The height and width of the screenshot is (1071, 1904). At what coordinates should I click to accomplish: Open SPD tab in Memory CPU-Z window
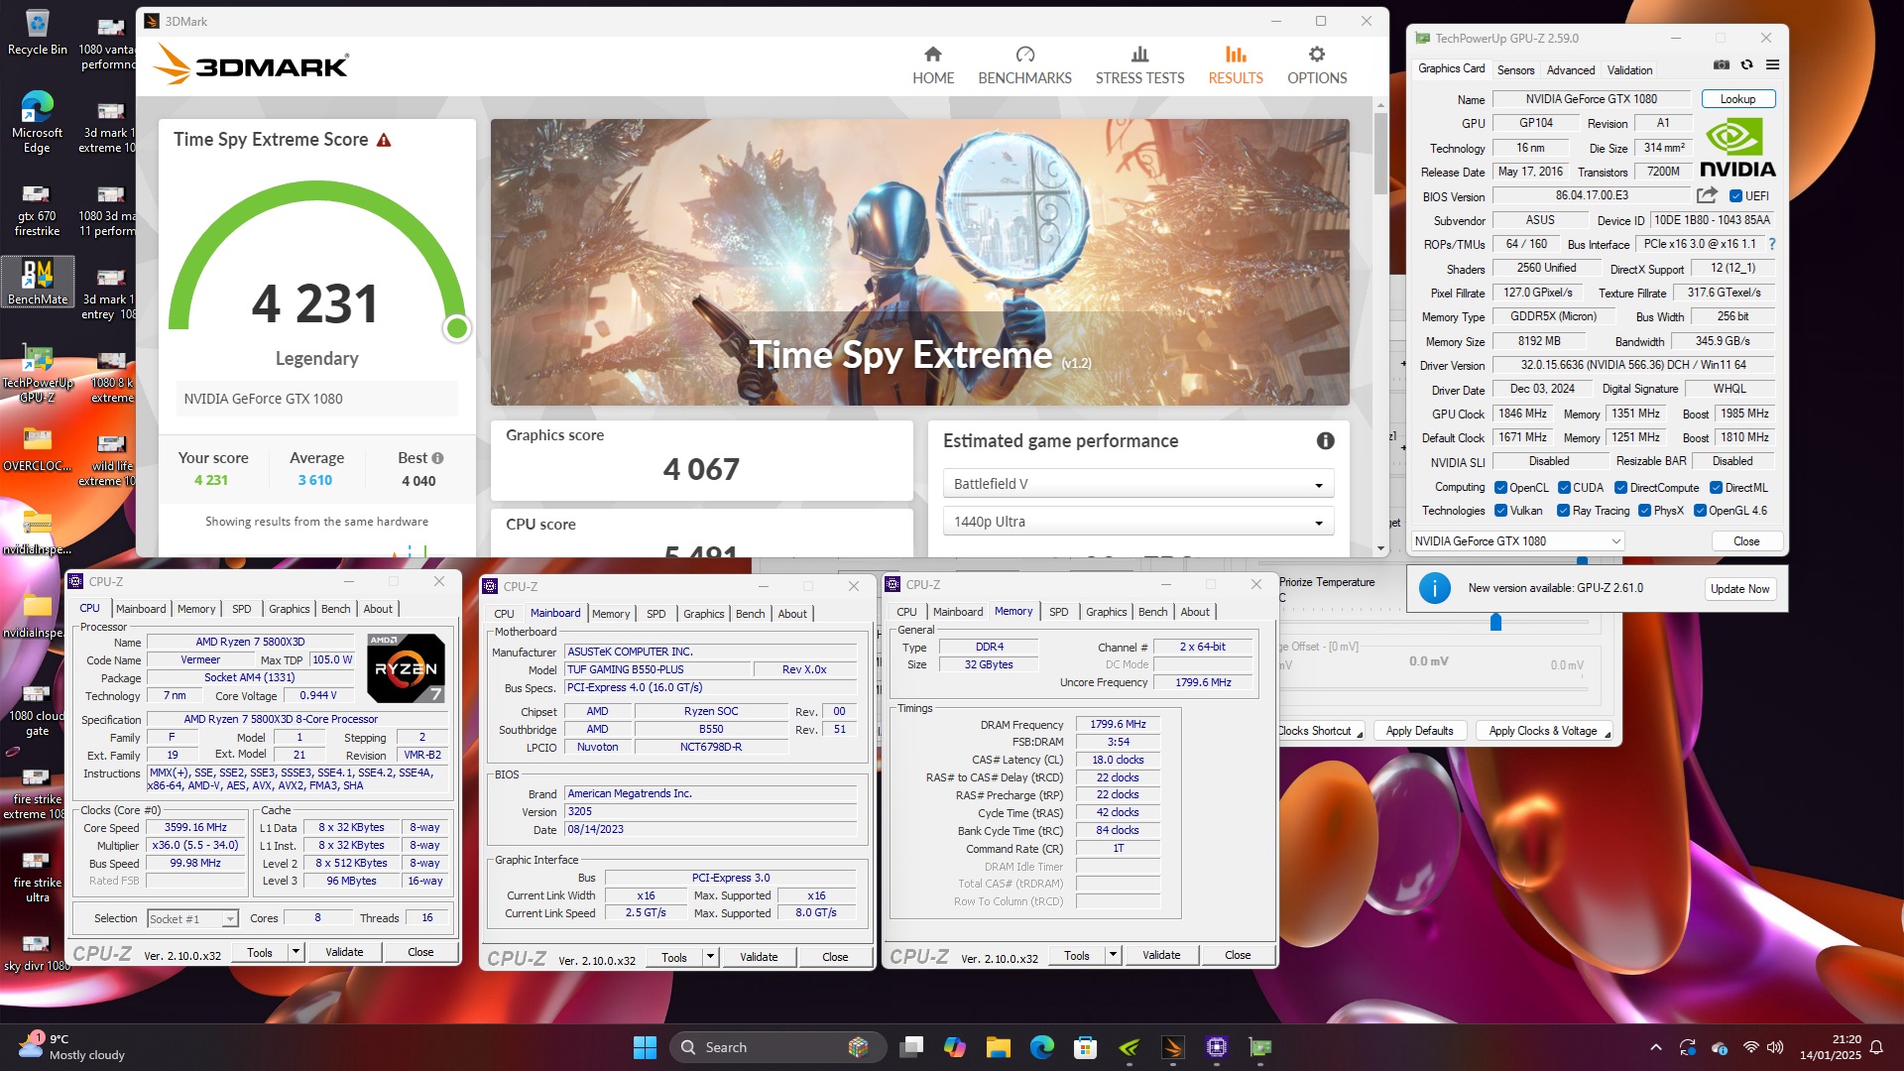pos(1058,612)
